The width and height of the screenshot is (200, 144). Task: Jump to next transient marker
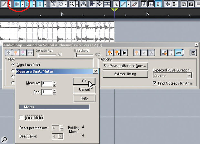click(117, 53)
